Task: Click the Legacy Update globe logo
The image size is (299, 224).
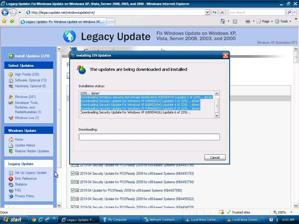Action: 69,36
